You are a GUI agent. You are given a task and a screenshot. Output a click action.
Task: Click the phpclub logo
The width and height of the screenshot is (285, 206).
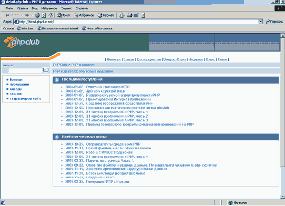pos(22,42)
